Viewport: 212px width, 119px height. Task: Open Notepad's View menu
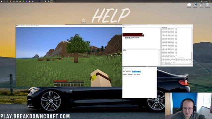[132, 70]
